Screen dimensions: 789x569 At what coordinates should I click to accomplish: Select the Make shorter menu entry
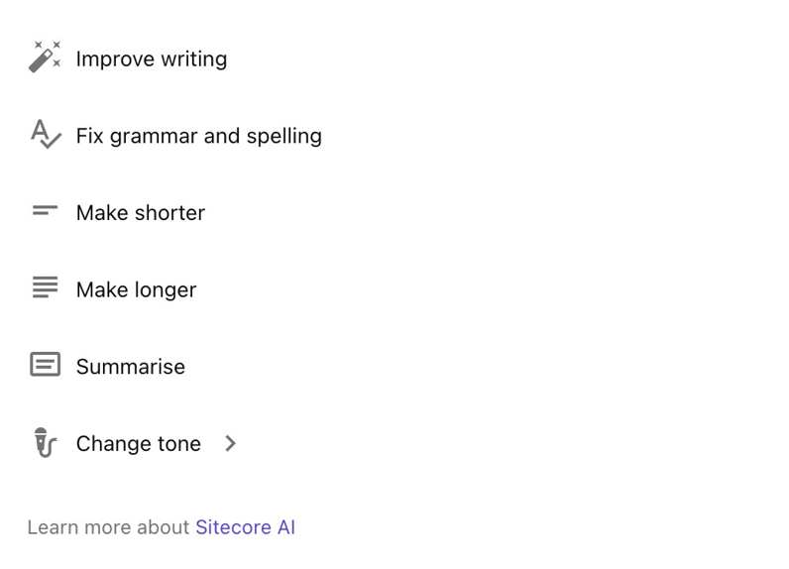(x=141, y=213)
